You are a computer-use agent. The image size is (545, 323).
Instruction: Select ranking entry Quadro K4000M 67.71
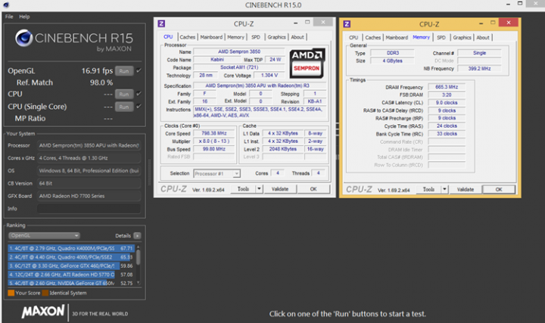coord(71,248)
